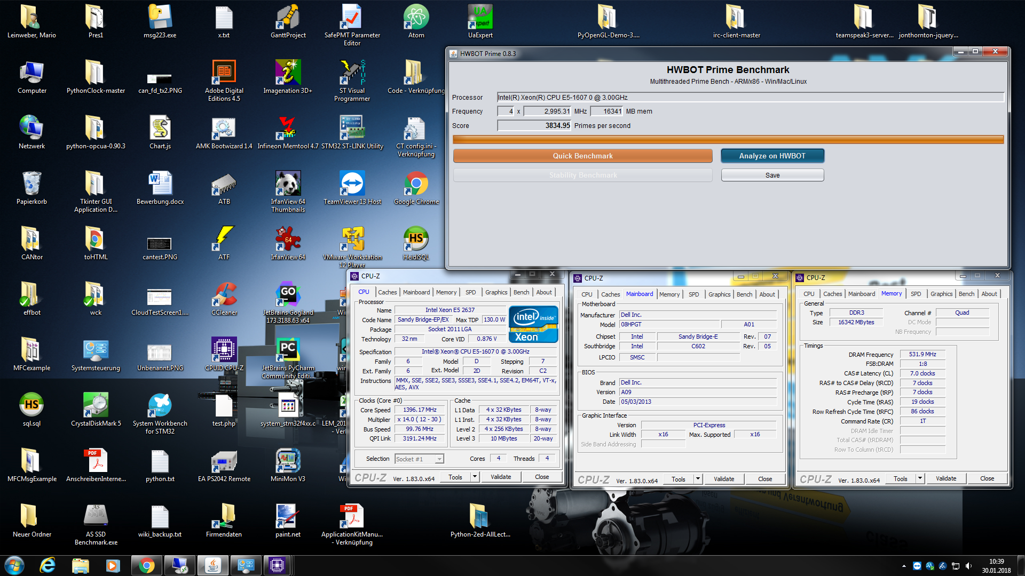
Task: Launch the System Workbench for STM32 icon
Action: point(160,413)
